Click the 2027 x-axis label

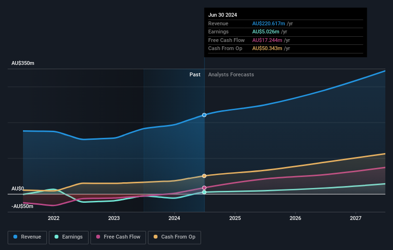pos(356,219)
